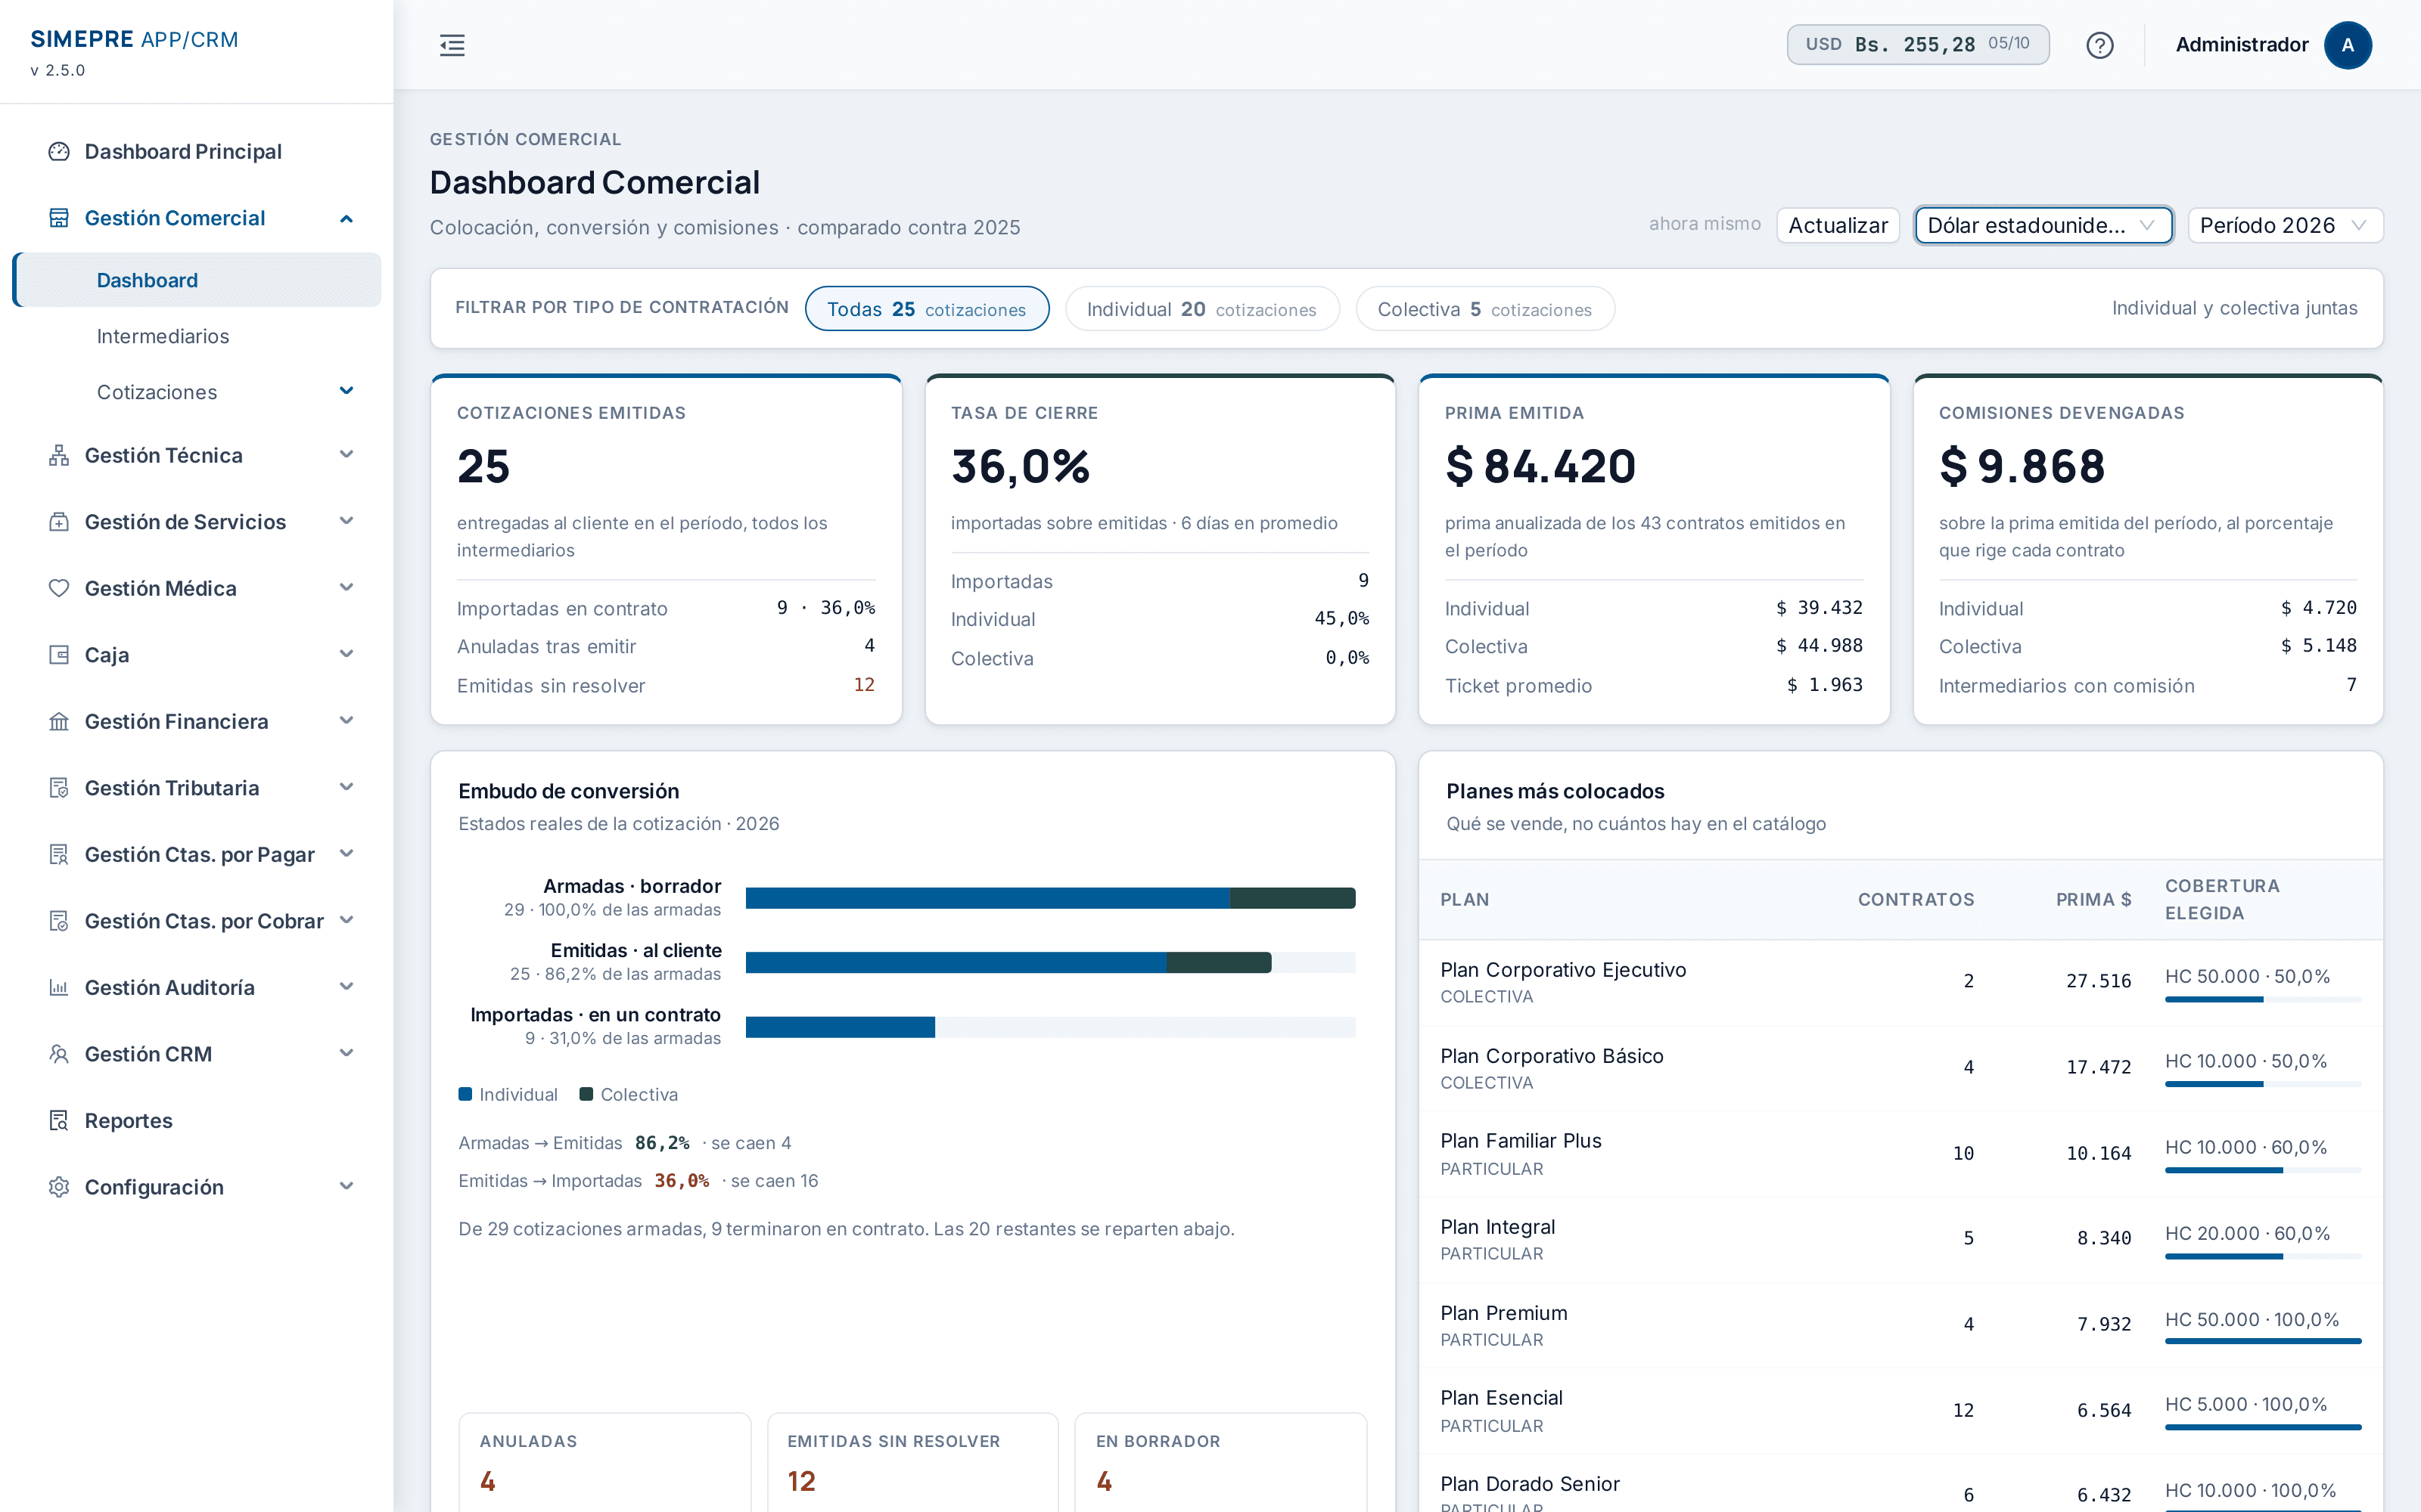This screenshot has height=1512, width=2421.
Task: Click the Plan Corporativo Básico row
Action: coord(1900,1068)
